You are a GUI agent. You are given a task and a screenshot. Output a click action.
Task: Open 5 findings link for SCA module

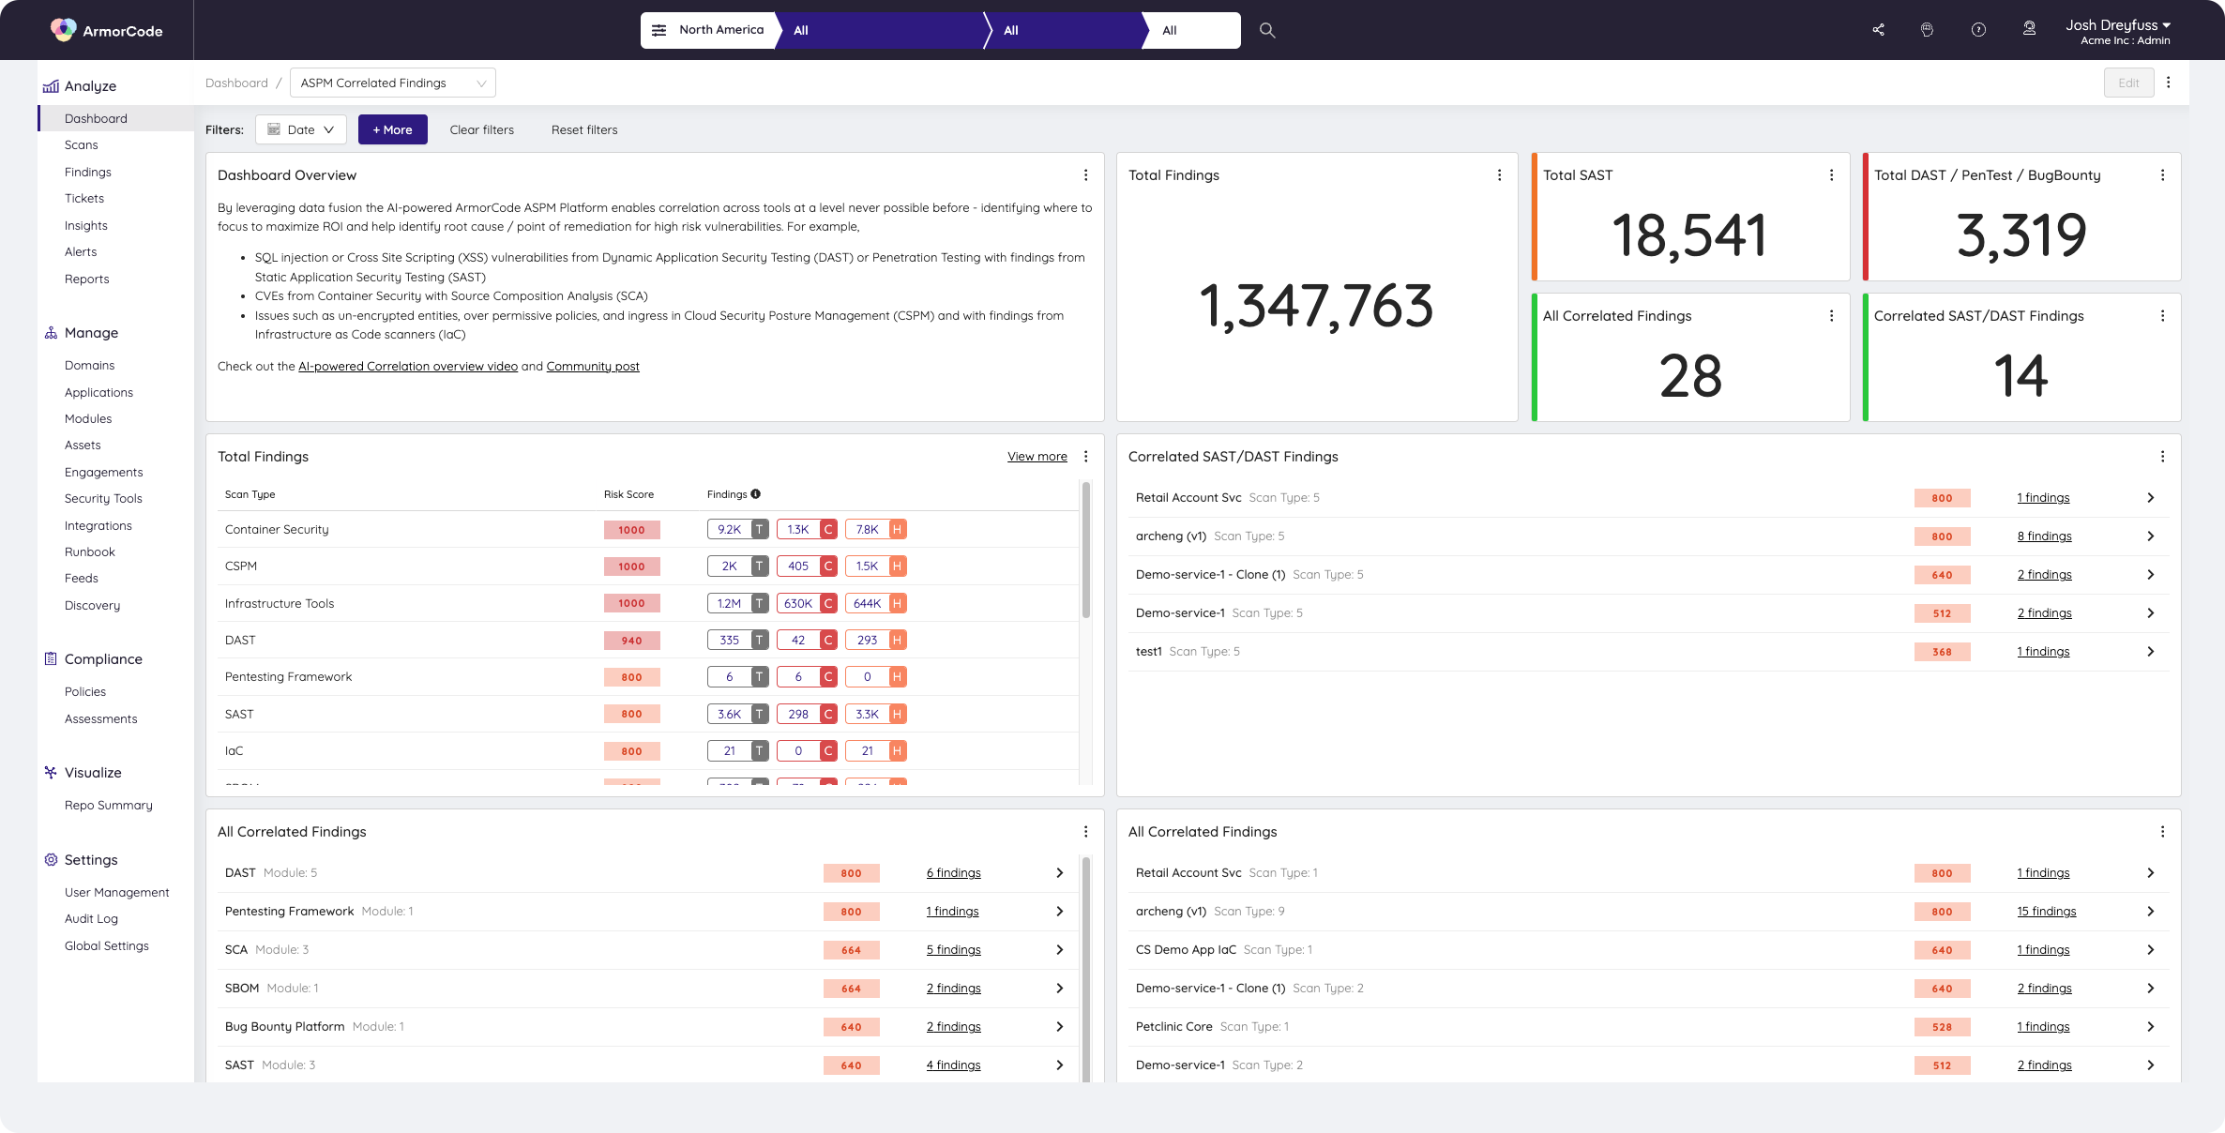coord(954,950)
